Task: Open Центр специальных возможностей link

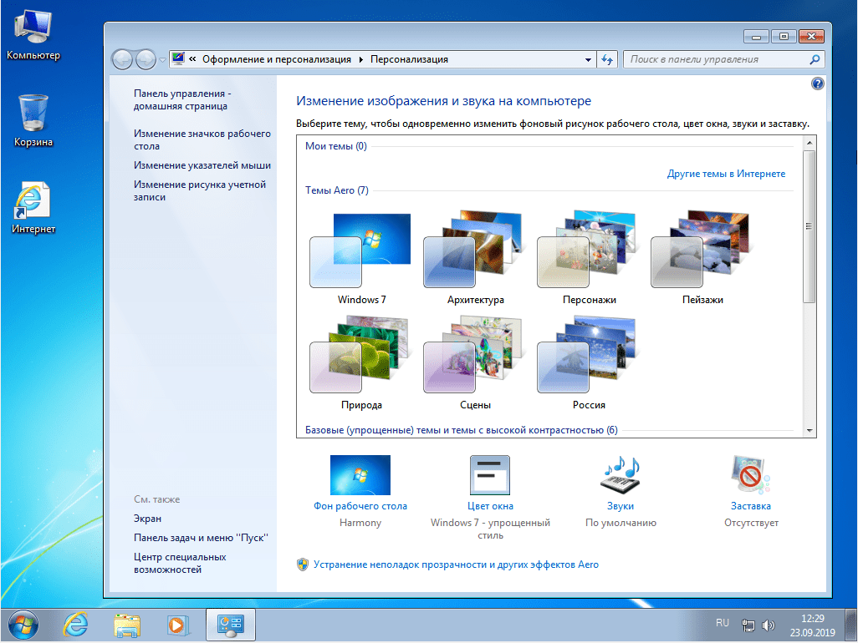Action: pos(180,563)
